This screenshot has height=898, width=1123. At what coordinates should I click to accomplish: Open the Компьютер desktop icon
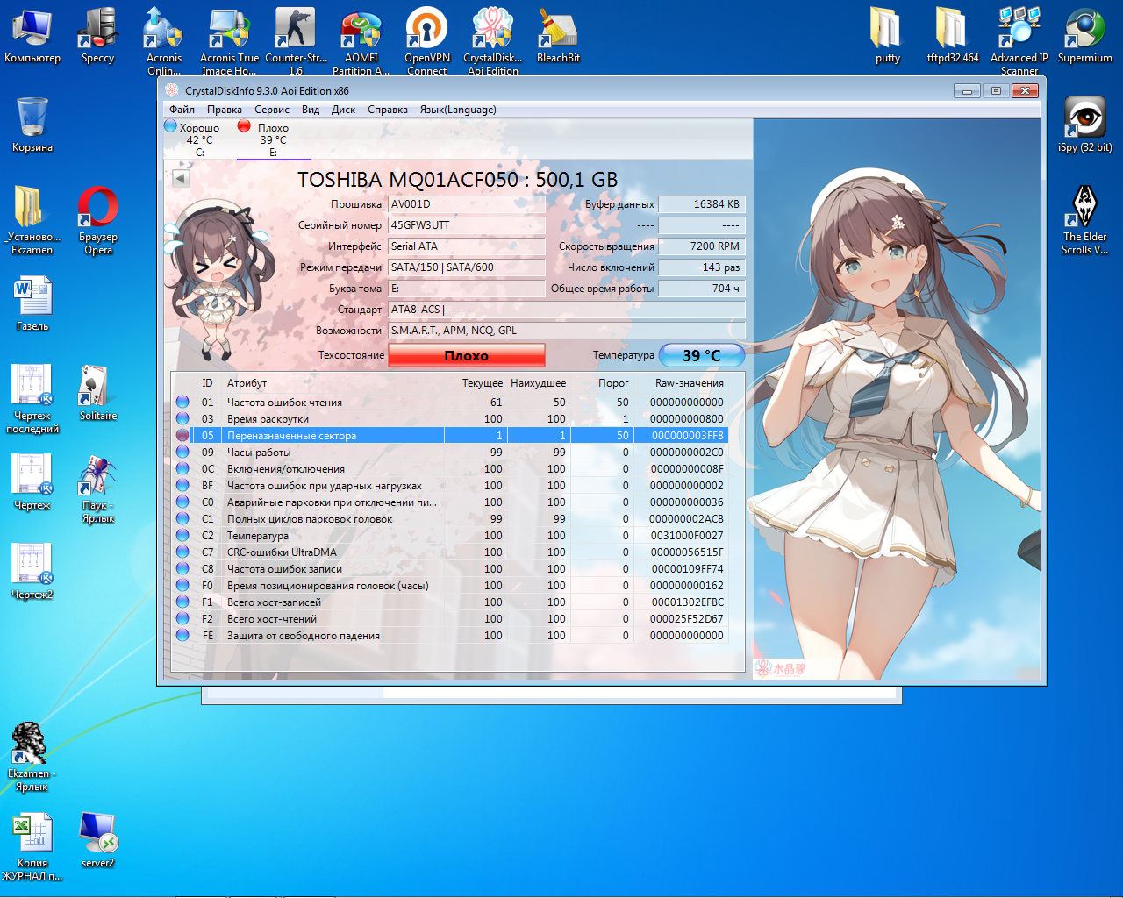tap(32, 35)
